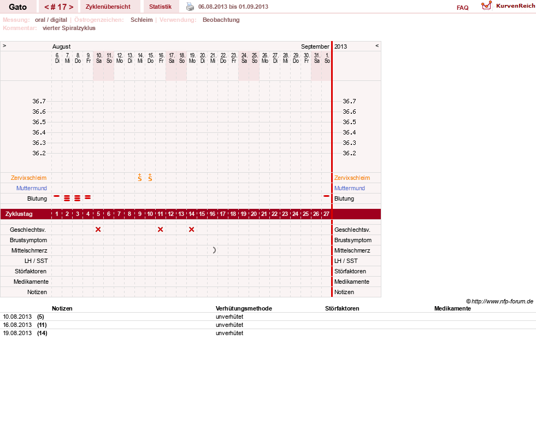Select the Gato user tab
This screenshot has height=439, width=536.
pyautogui.click(x=18, y=7)
